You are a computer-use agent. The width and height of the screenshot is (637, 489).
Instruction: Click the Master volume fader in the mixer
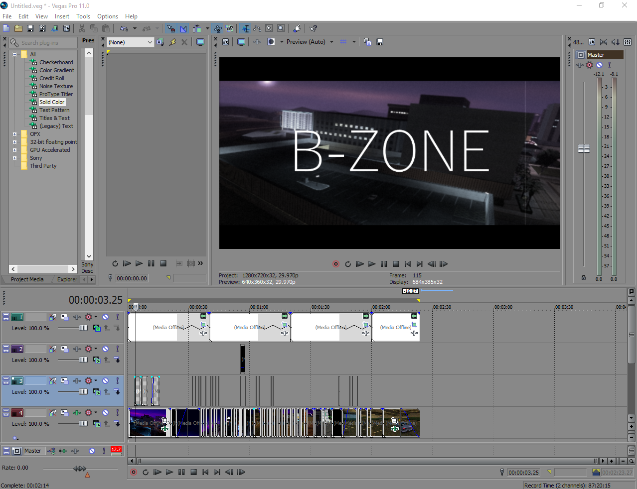pyautogui.click(x=584, y=148)
